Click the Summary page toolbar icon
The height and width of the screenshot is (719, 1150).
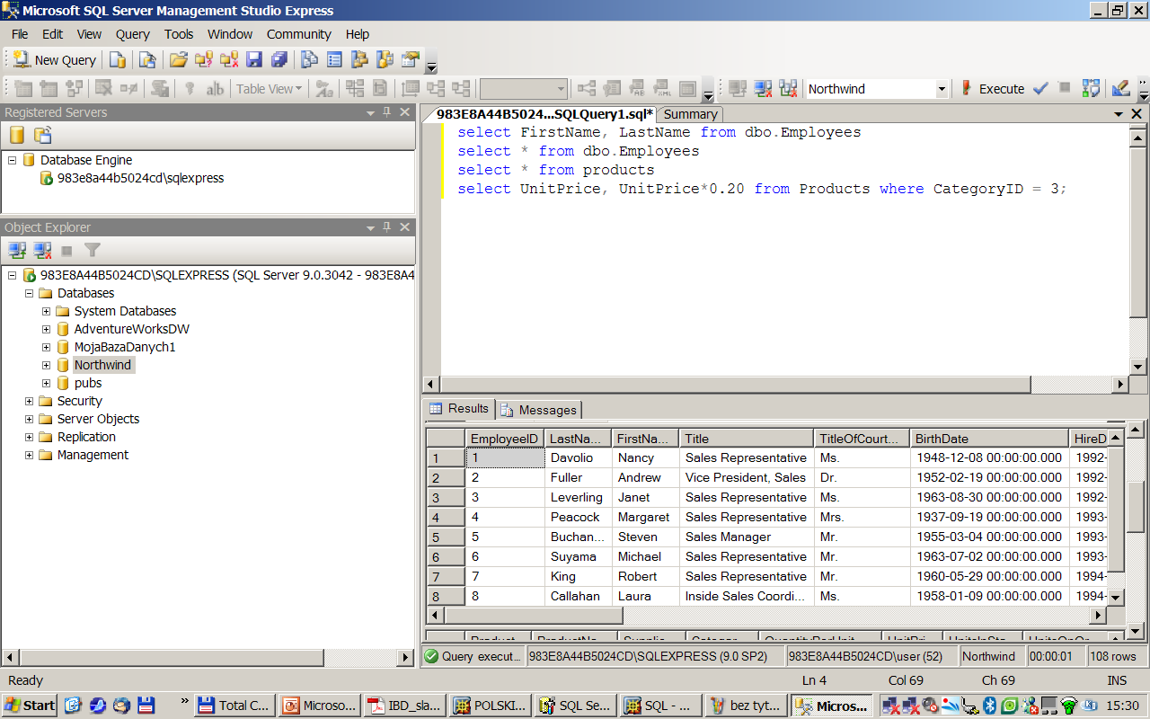[334, 60]
